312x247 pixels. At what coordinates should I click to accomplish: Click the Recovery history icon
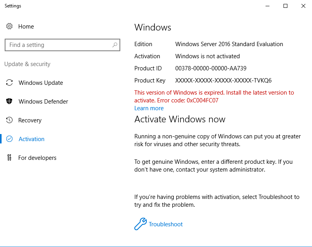click(x=9, y=120)
